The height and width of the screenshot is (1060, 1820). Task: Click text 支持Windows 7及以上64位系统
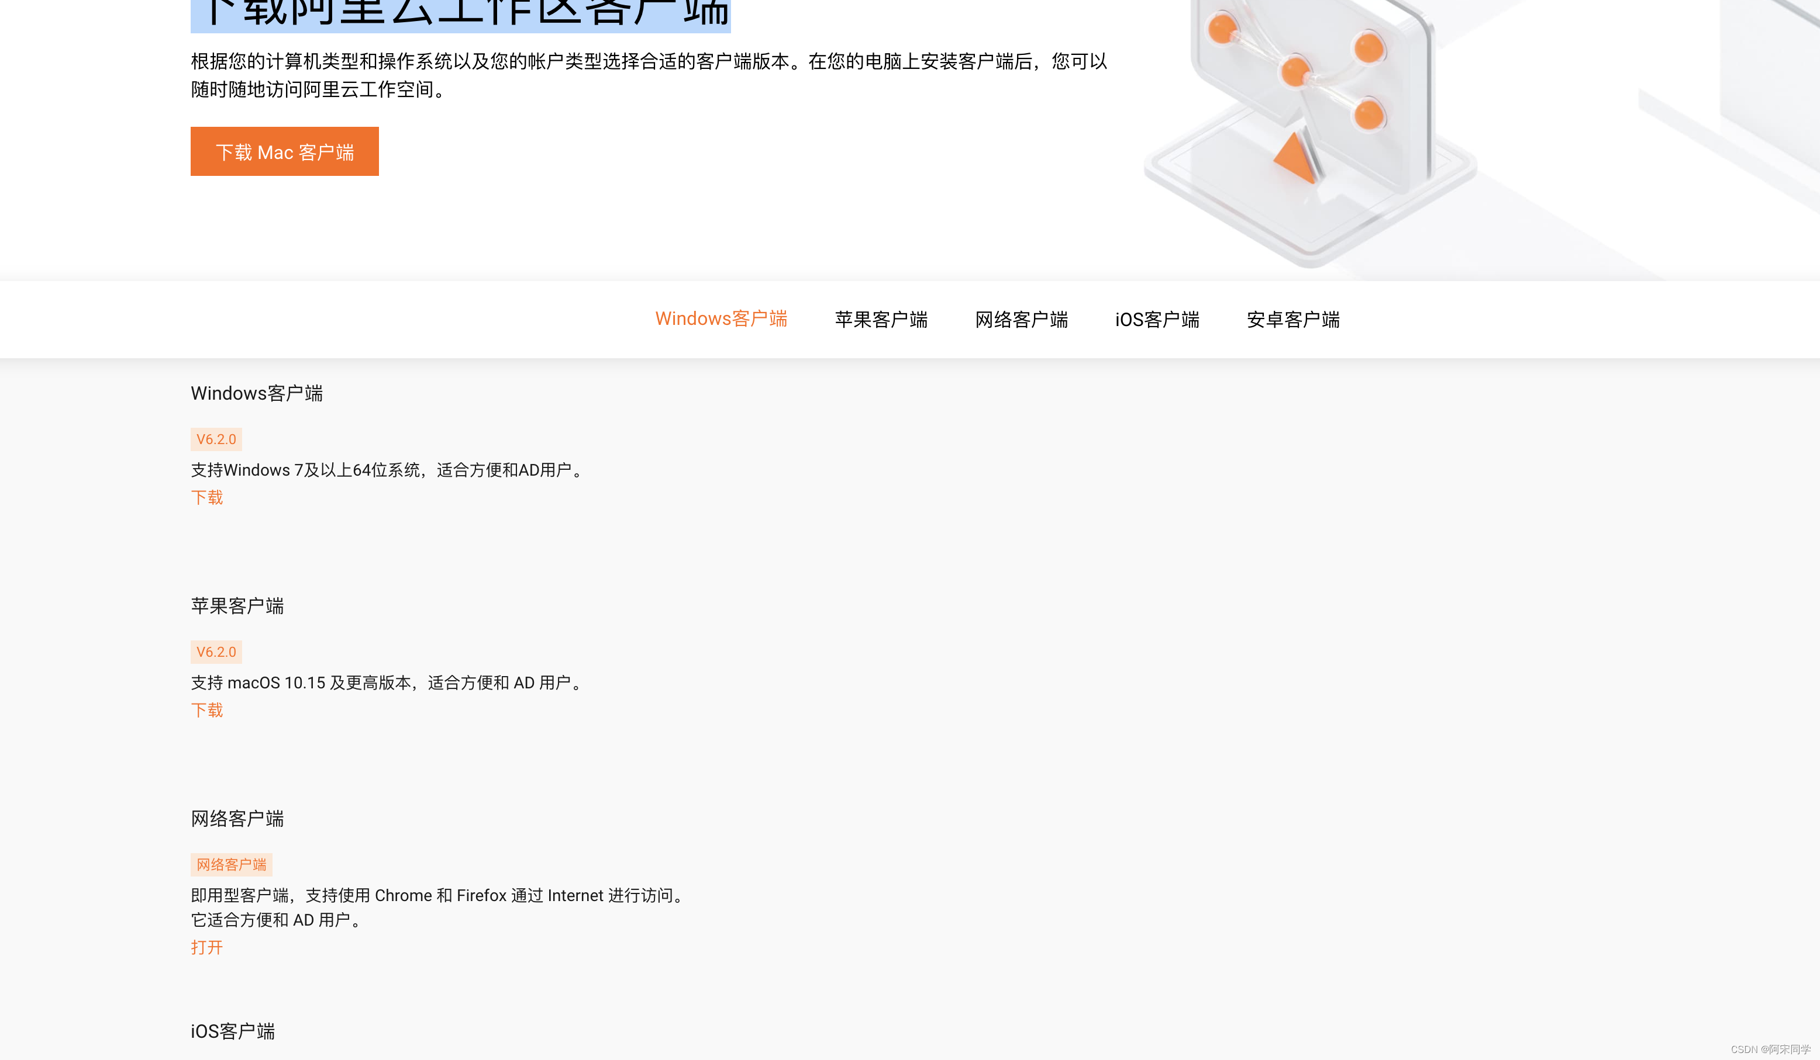coord(305,470)
